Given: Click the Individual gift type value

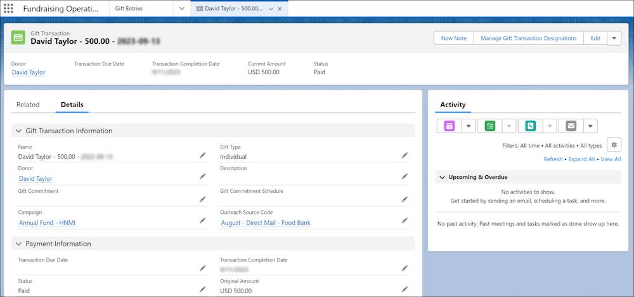Looking at the screenshot, I should pos(233,157).
